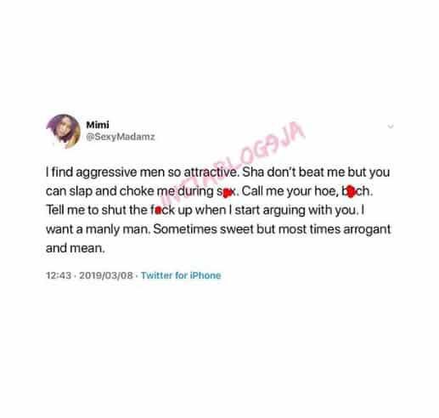439x418 pixels.
Task: Click the red censor dot before 'ch.'
Action: click(351, 192)
